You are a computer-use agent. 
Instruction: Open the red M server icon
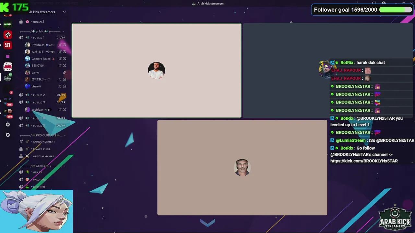(x=8, y=45)
